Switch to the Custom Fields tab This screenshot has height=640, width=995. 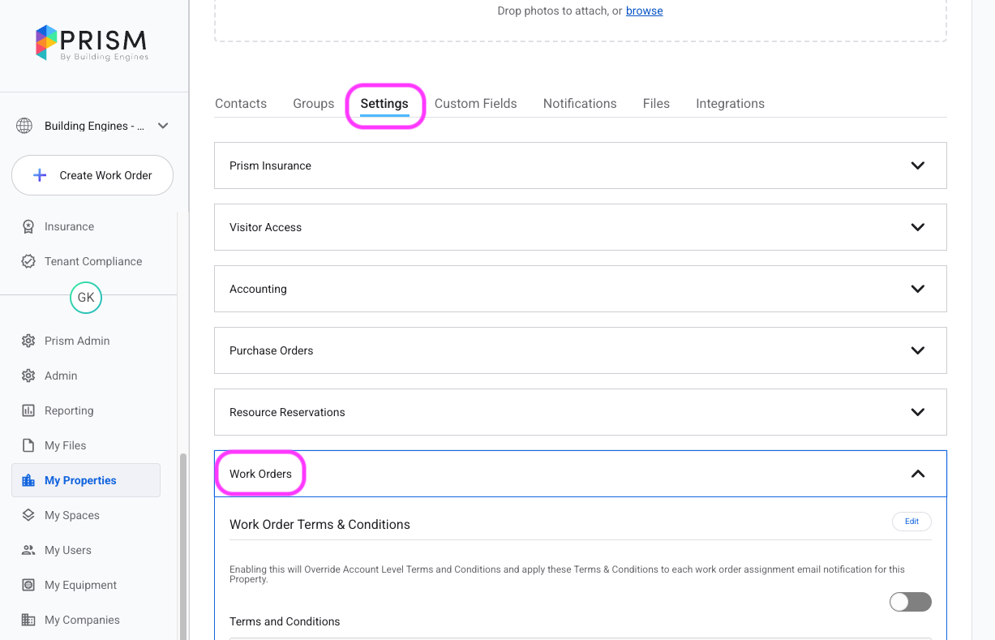475,104
